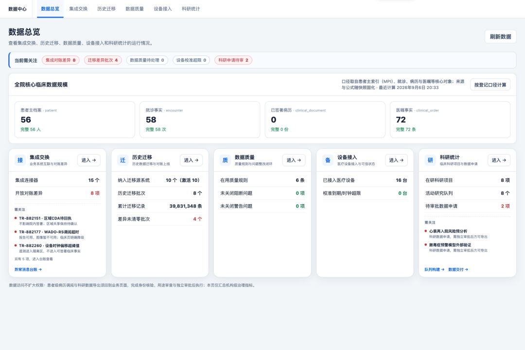Click the 患者主档案 statistic card

point(75,120)
